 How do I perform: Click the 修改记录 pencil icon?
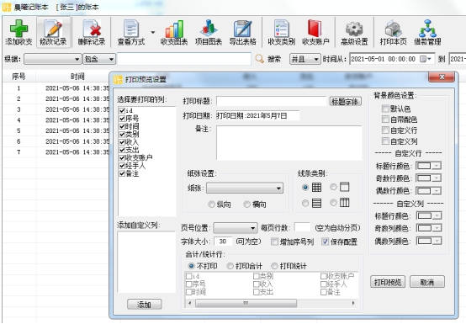(54, 29)
